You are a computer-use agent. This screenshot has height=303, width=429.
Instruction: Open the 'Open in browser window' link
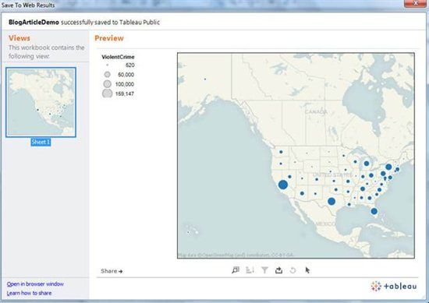pos(35,284)
